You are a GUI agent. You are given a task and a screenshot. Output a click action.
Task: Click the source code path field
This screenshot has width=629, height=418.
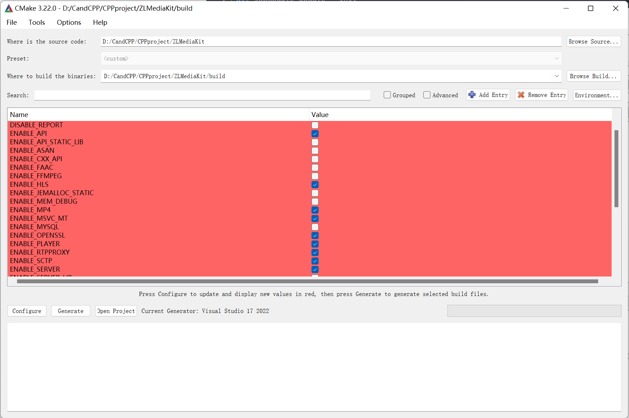331,41
